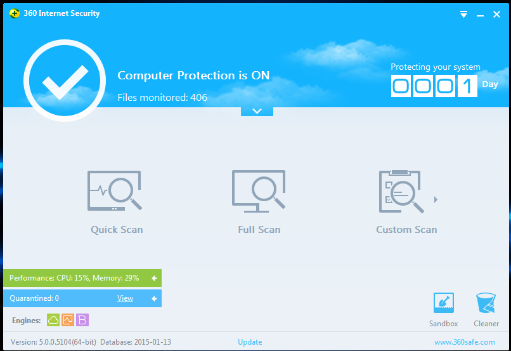Screen dimensions: 511x351
Task: Collapse the Performance bar arrow
Action: click(154, 278)
